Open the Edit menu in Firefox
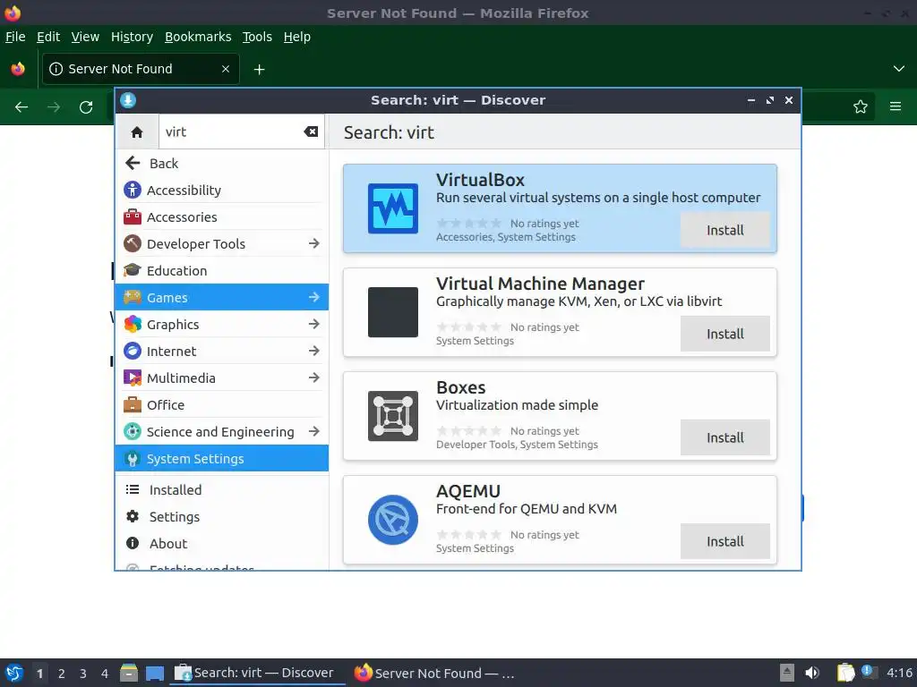The image size is (917, 687). pyautogui.click(x=48, y=37)
